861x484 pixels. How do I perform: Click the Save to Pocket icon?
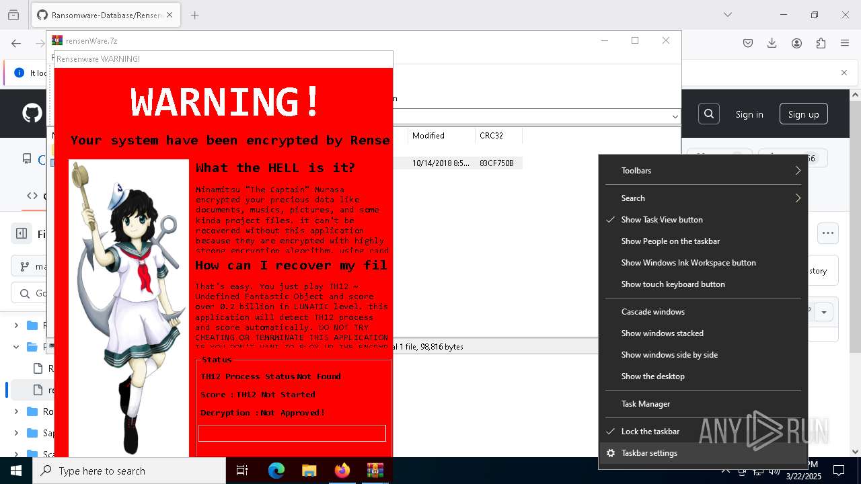[x=748, y=43]
